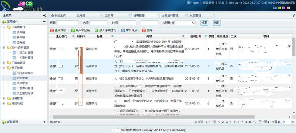
Task: Select the magenta theme color swatch
Action: 284,8
